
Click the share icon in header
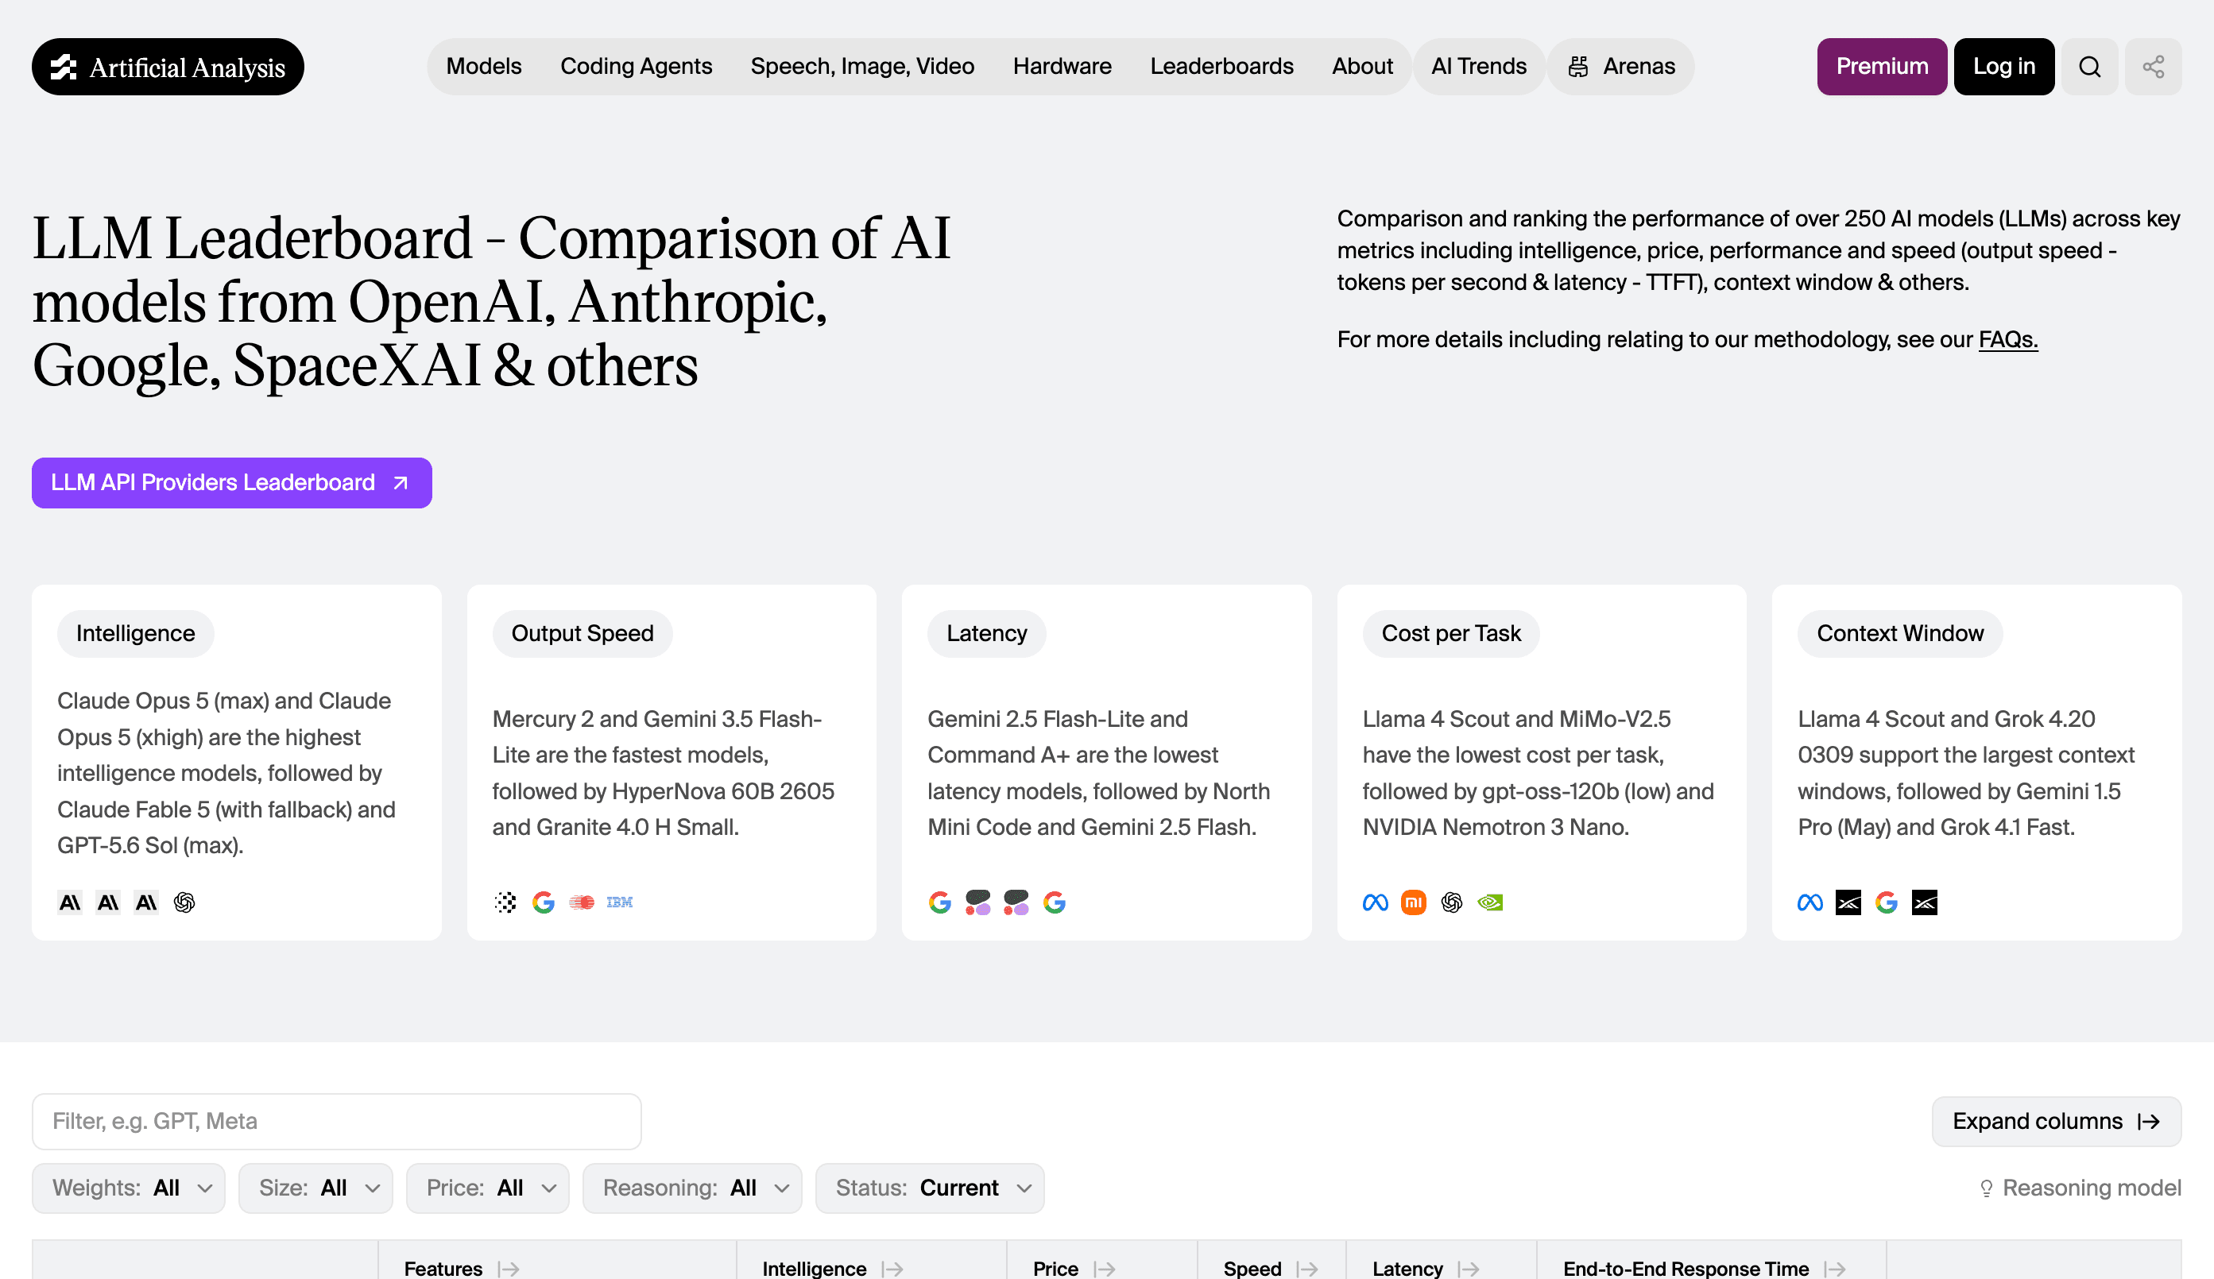coord(2153,67)
